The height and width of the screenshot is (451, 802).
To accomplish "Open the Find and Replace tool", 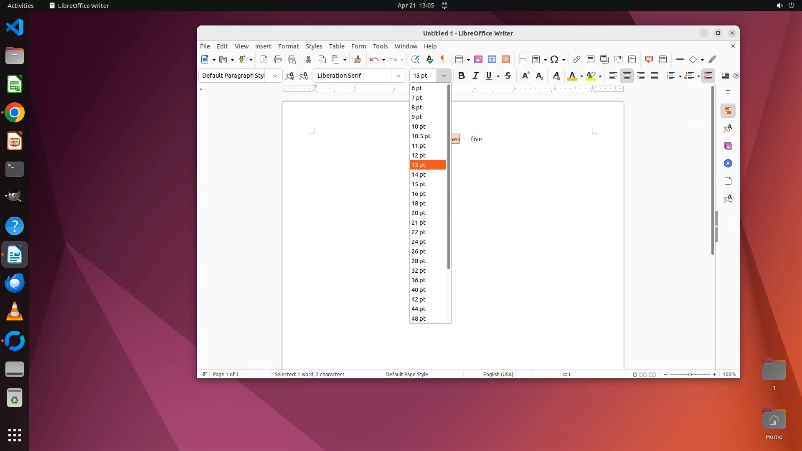I will coord(415,59).
